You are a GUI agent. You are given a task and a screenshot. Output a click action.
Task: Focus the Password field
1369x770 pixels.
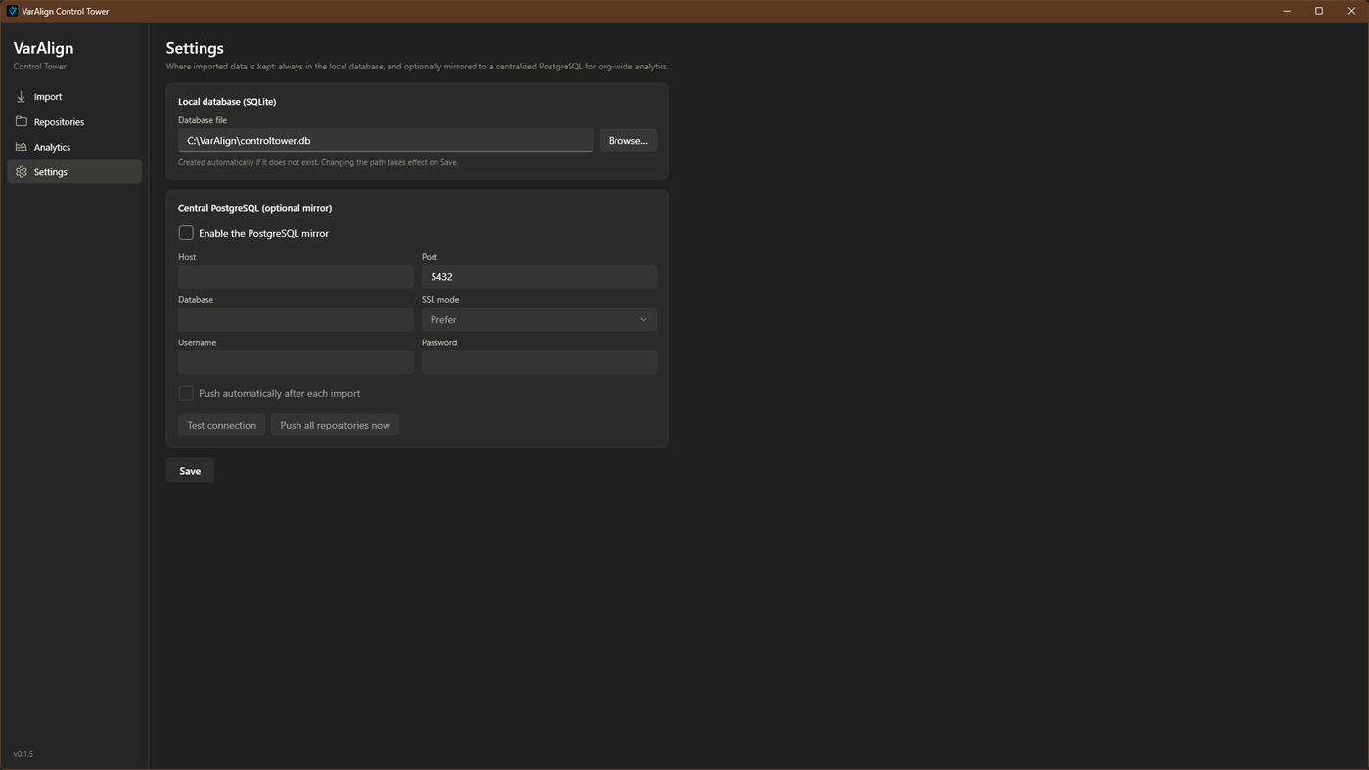(x=539, y=362)
